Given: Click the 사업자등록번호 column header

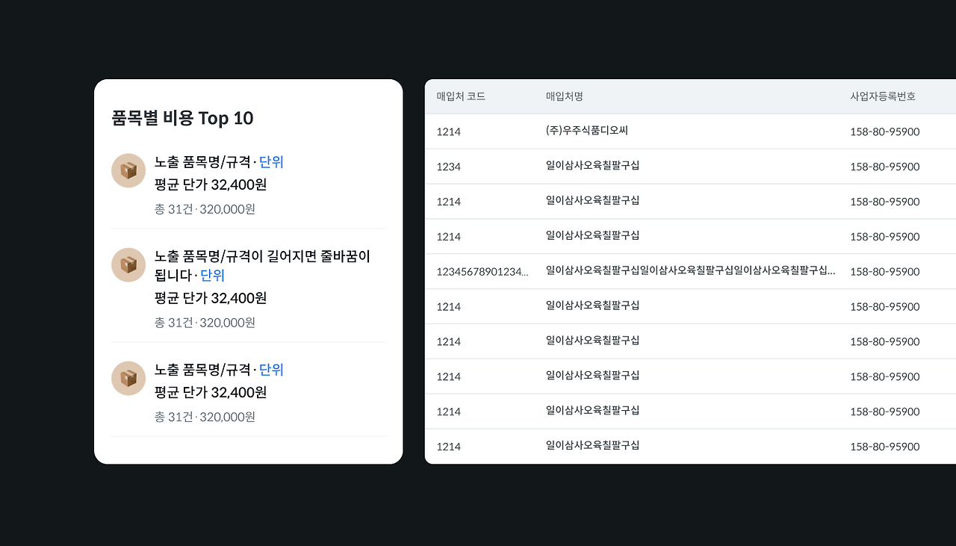Looking at the screenshot, I should [x=883, y=96].
